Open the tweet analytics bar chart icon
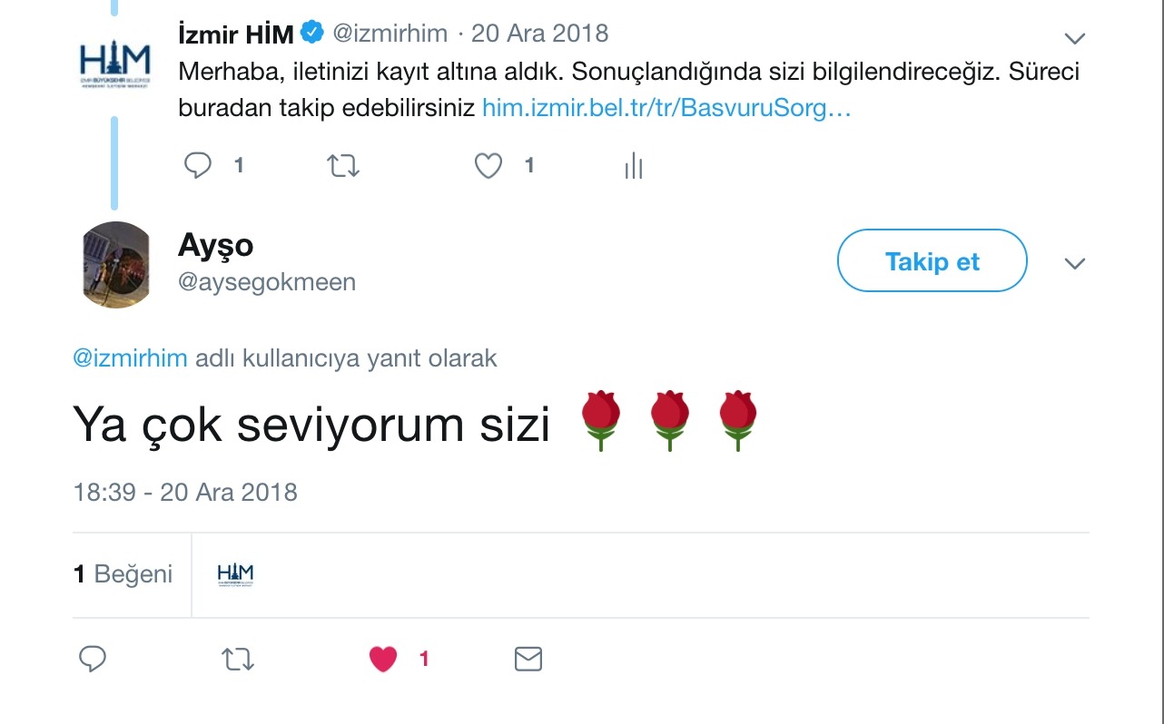1164x724 pixels. pyautogui.click(x=633, y=165)
